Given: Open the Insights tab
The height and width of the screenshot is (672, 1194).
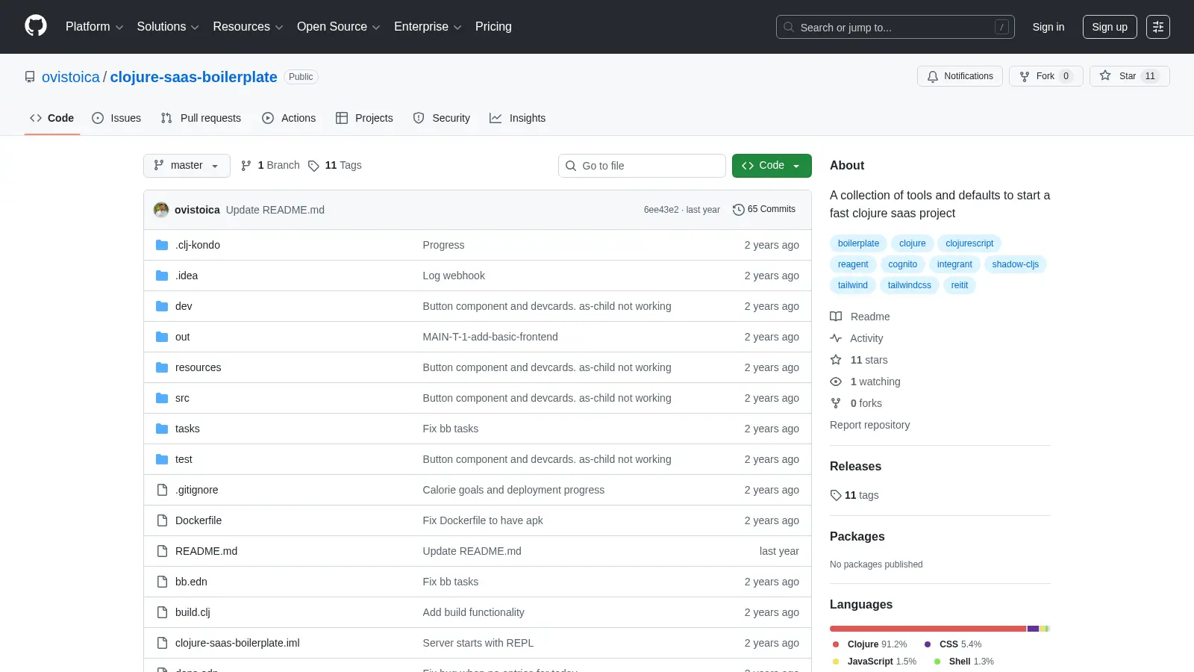Looking at the screenshot, I should pyautogui.click(x=518, y=118).
